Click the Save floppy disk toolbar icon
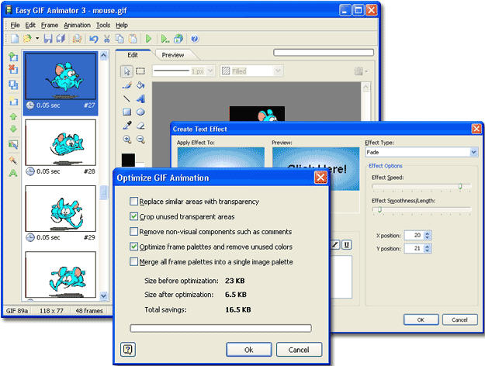485x366 pixels. [x=48, y=39]
